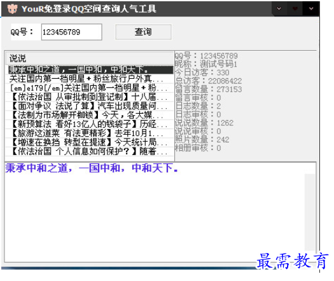This screenshot has height=281, width=334.
Task: Click the 留言数量:273153 info line
Action: pos(208,90)
